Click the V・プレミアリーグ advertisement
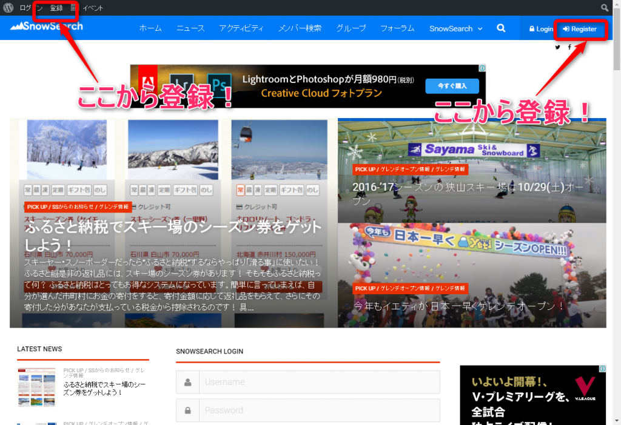 532,395
